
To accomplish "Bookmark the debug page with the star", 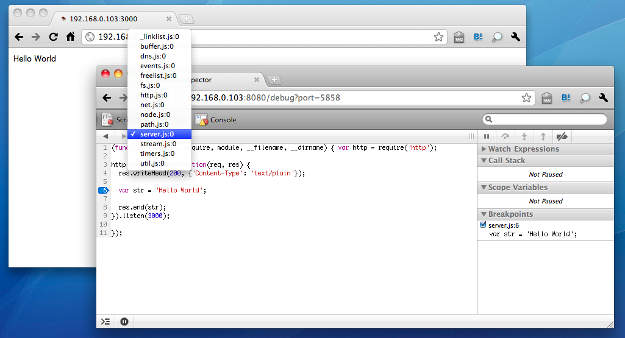I will tap(526, 97).
